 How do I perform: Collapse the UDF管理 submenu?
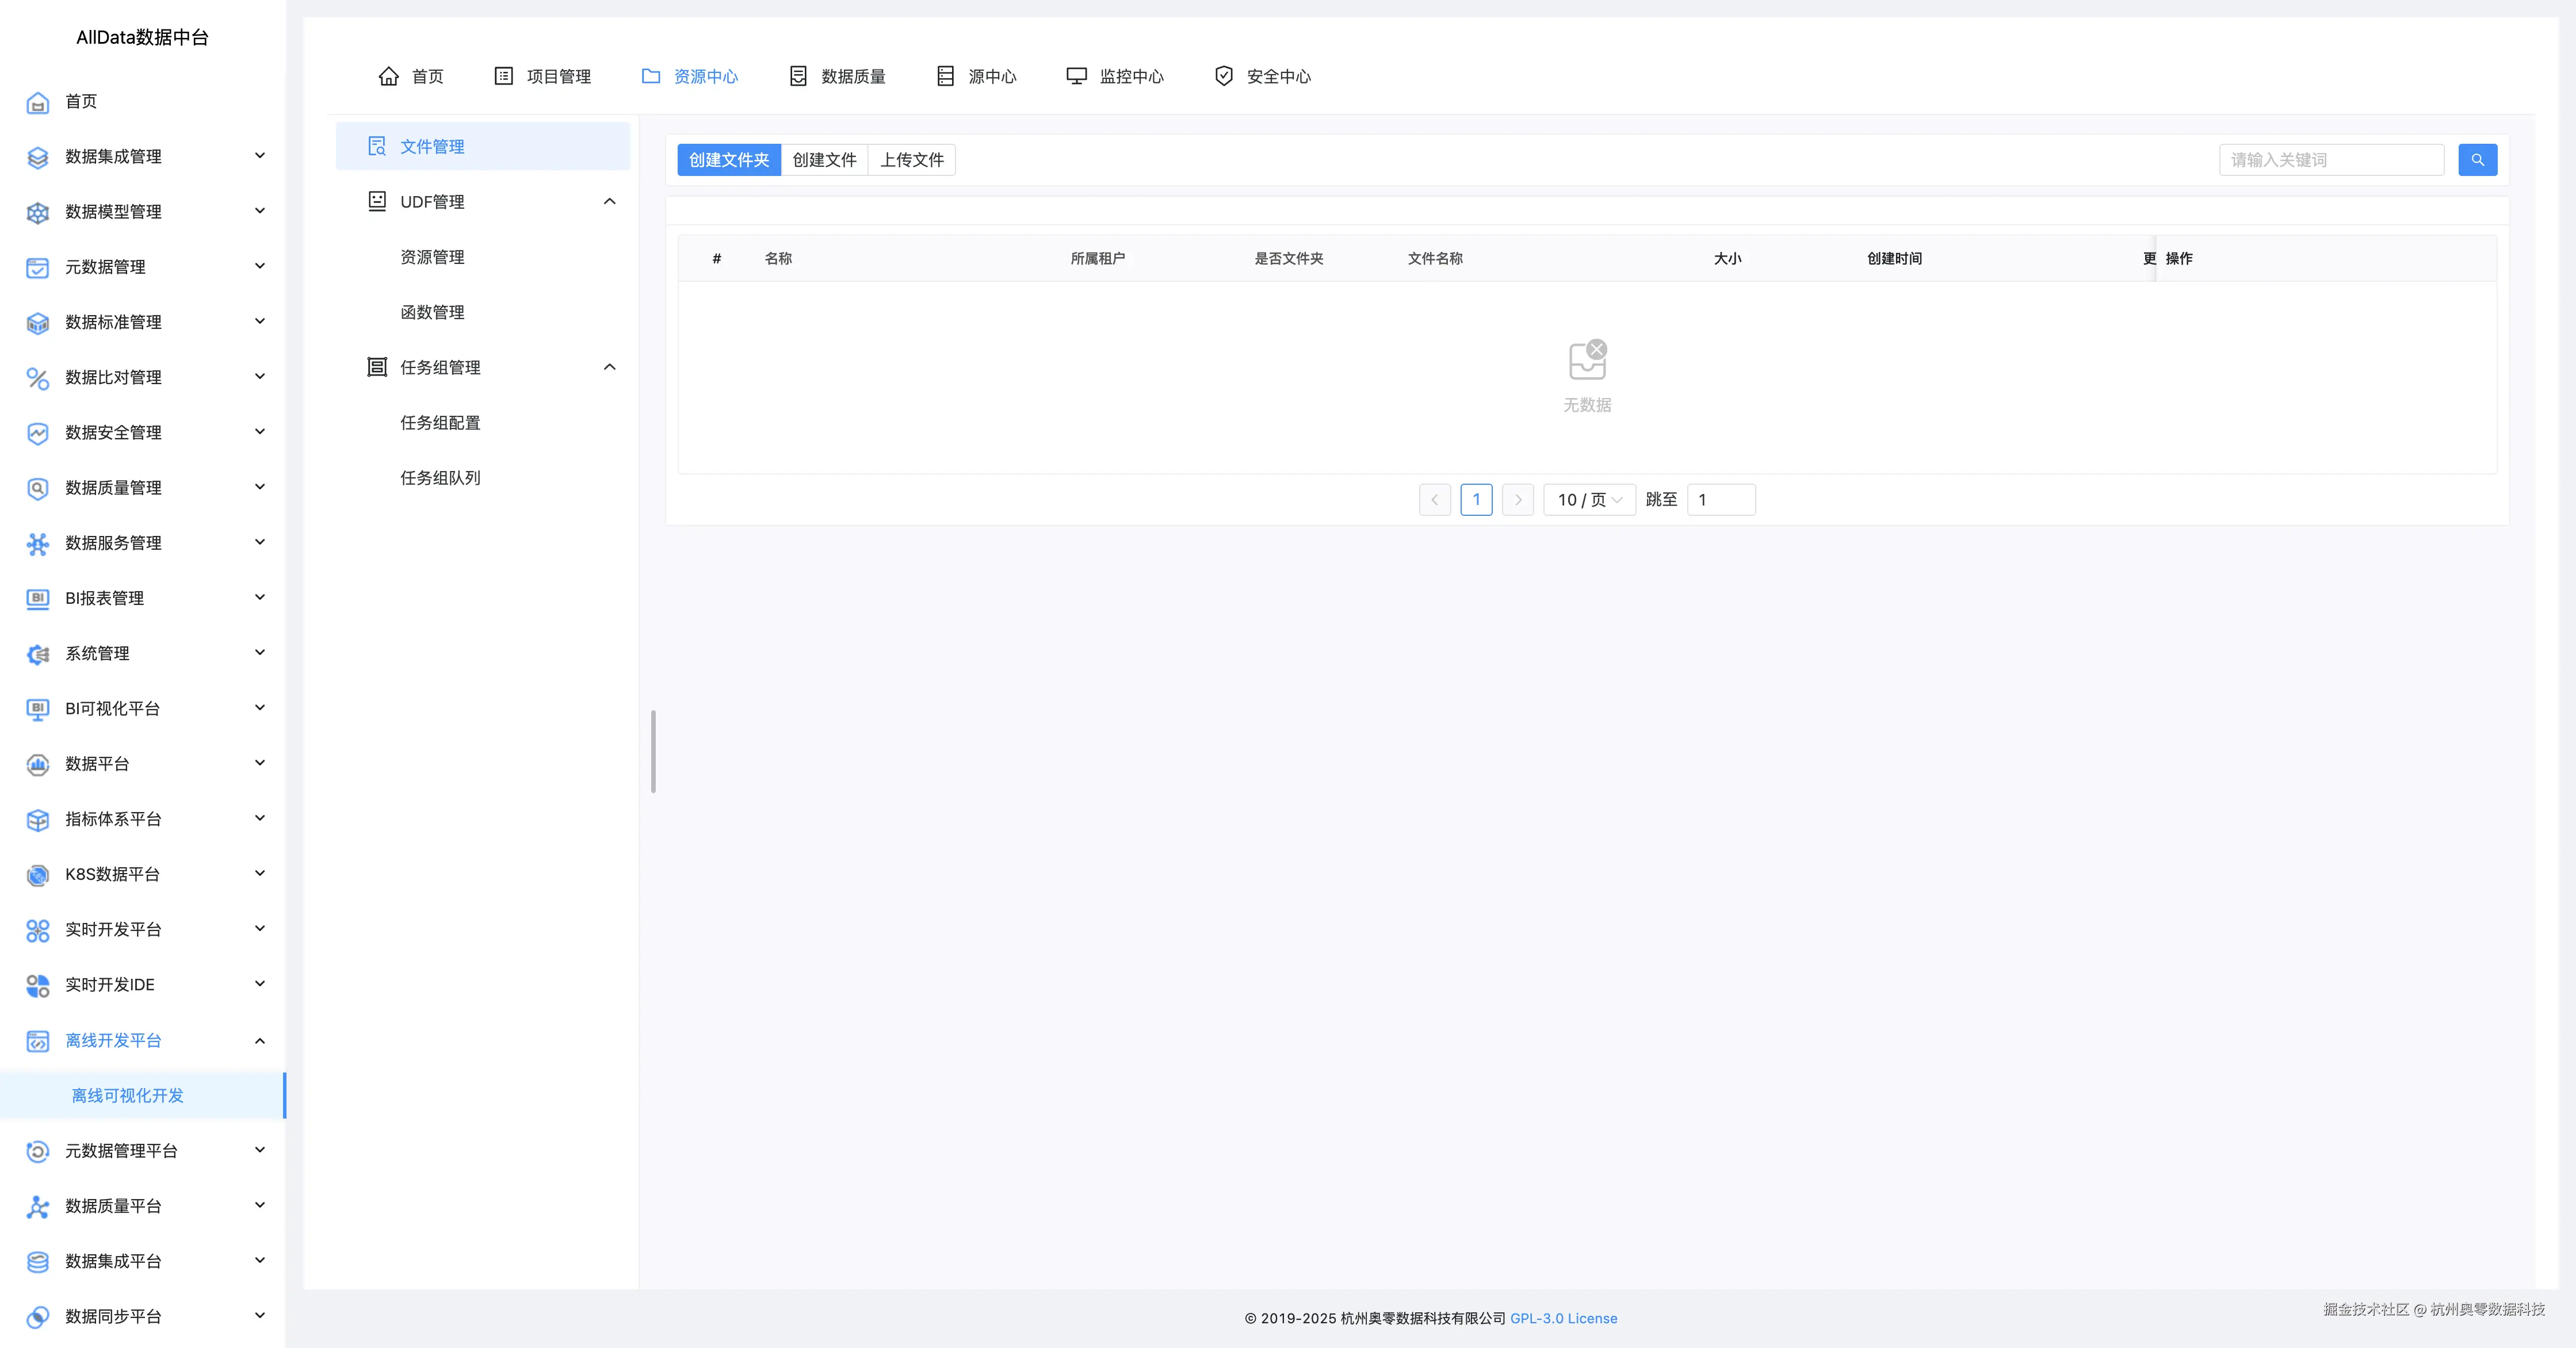[609, 202]
